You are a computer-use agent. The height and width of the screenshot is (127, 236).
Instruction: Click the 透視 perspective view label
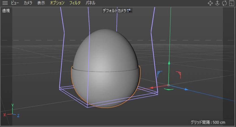tap(6, 11)
